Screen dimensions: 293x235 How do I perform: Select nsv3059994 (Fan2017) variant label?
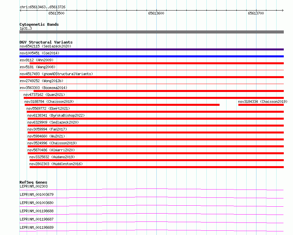coord(47,129)
